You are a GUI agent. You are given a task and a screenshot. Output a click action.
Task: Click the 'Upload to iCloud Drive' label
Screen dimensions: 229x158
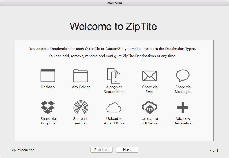114,121
